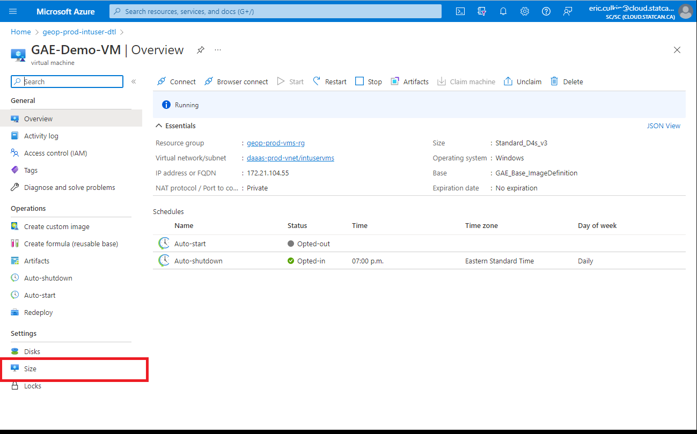The width and height of the screenshot is (697, 434).
Task: Open Diagnose and solve problems
Action: [71, 187]
